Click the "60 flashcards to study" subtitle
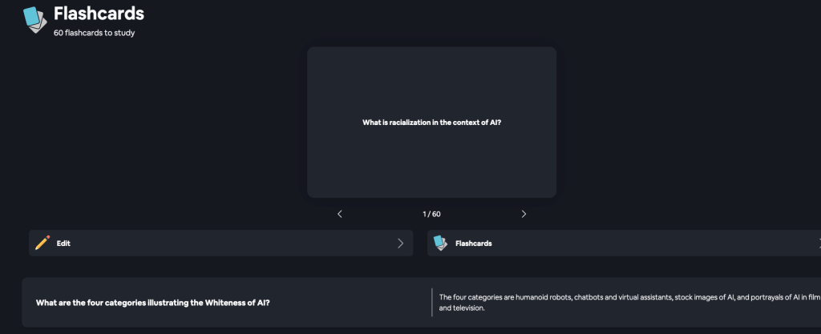 [95, 33]
